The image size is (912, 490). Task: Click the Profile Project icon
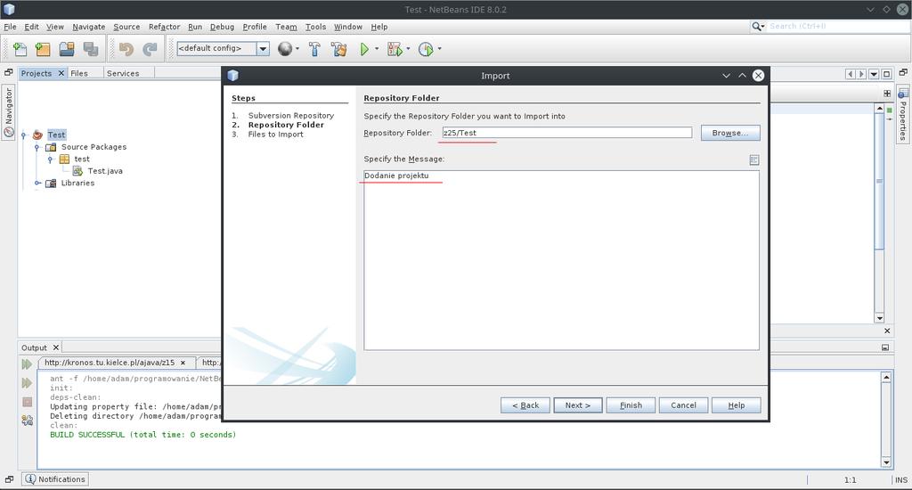(x=426, y=50)
